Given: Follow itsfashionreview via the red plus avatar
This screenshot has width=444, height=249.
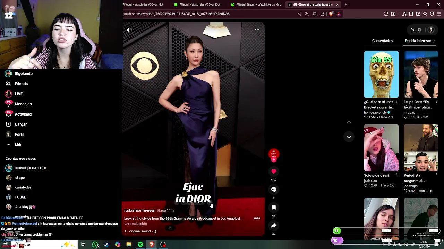Looking at the screenshot, I should click(x=274, y=160).
